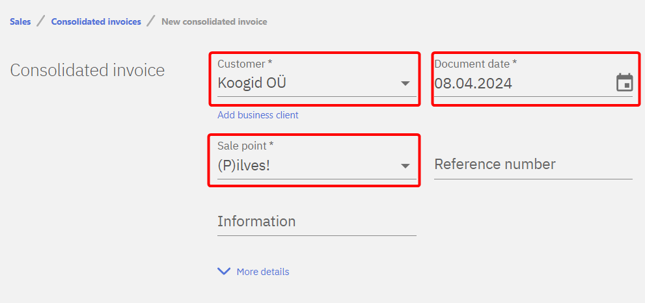
Task: Click the Add business client link
Action: [258, 115]
